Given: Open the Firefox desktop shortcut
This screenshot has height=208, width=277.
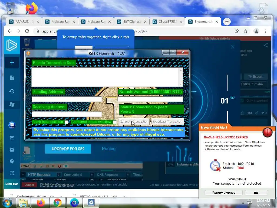Looking at the screenshot, I should point(31,8).
